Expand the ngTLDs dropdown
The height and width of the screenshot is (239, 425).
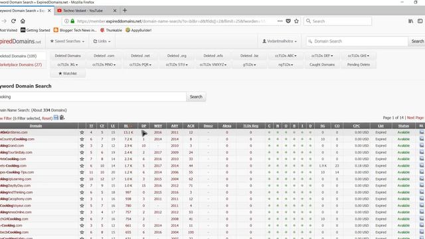286,65
